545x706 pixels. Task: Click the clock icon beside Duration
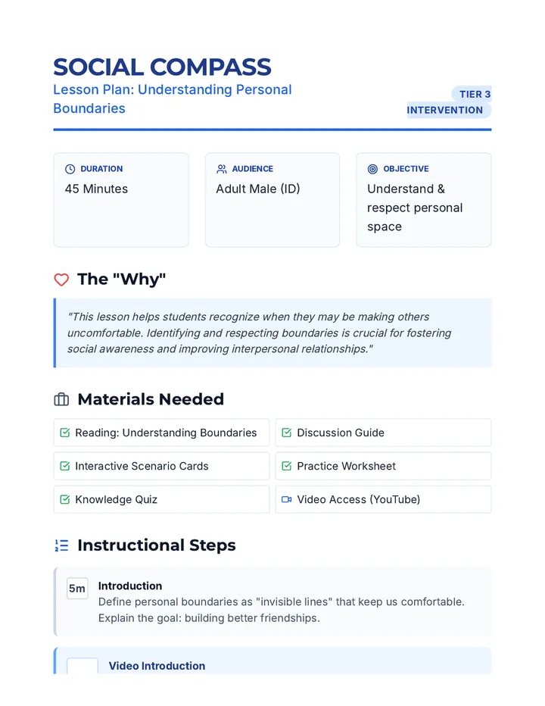point(70,169)
